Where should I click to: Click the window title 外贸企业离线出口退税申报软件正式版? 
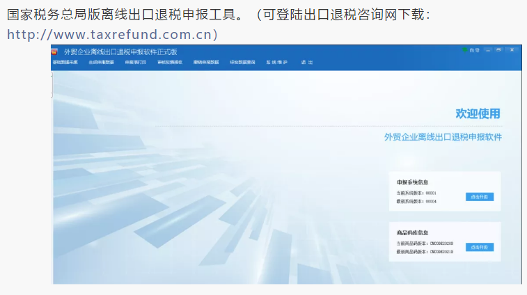point(120,51)
